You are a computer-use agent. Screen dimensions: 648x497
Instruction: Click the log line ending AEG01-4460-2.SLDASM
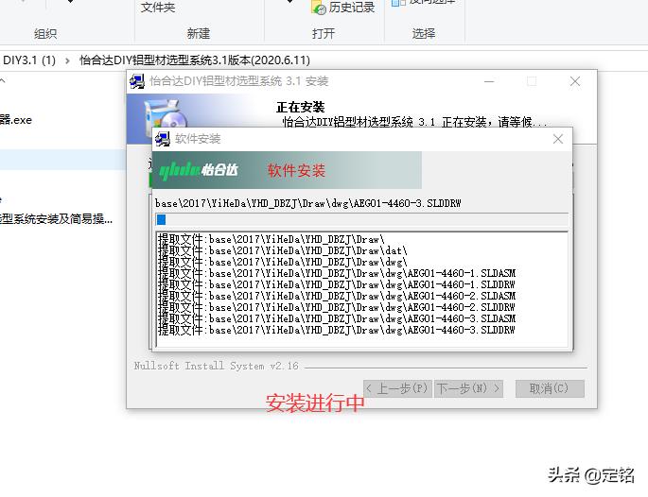tap(337, 296)
